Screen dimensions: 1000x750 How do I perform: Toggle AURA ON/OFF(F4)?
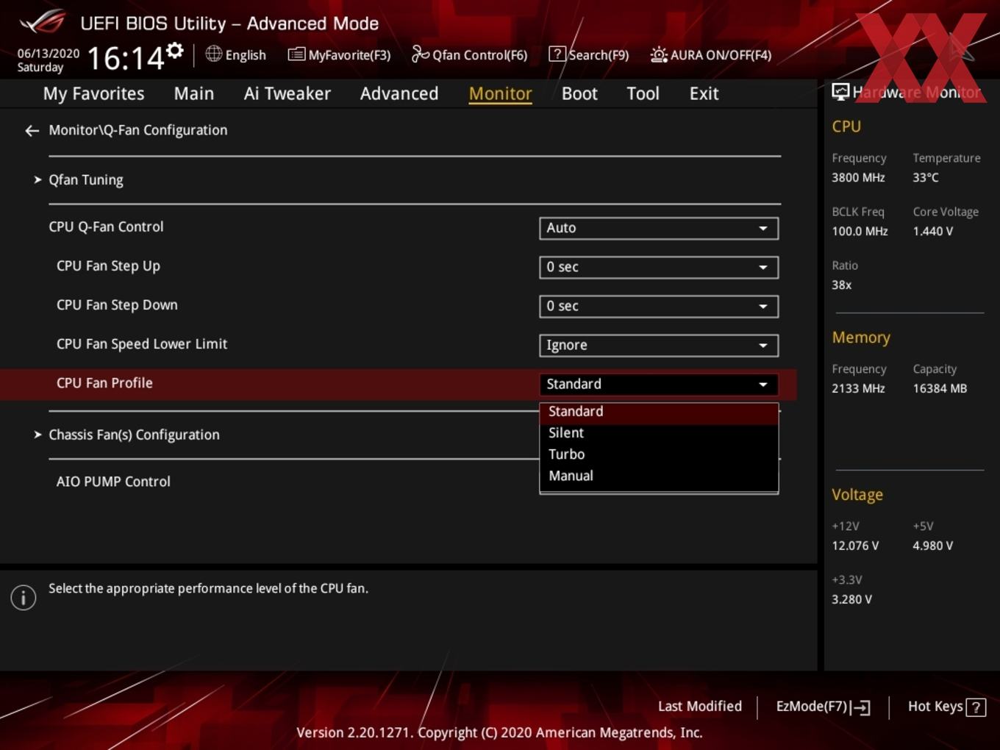point(711,54)
